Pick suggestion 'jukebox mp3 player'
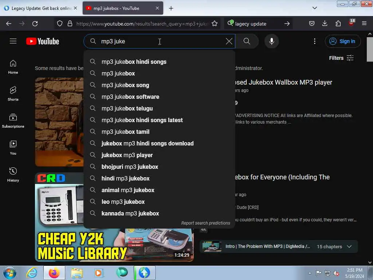The image size is (373, 280). [x=160, y=155]
